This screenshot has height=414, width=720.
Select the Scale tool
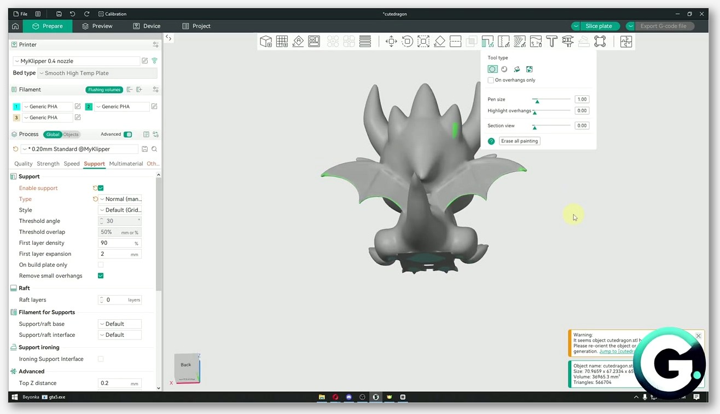[423, 42]
